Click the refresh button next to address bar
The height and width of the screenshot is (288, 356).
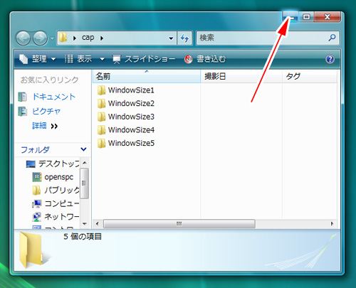pyautogui.click(x=184, y=38)
